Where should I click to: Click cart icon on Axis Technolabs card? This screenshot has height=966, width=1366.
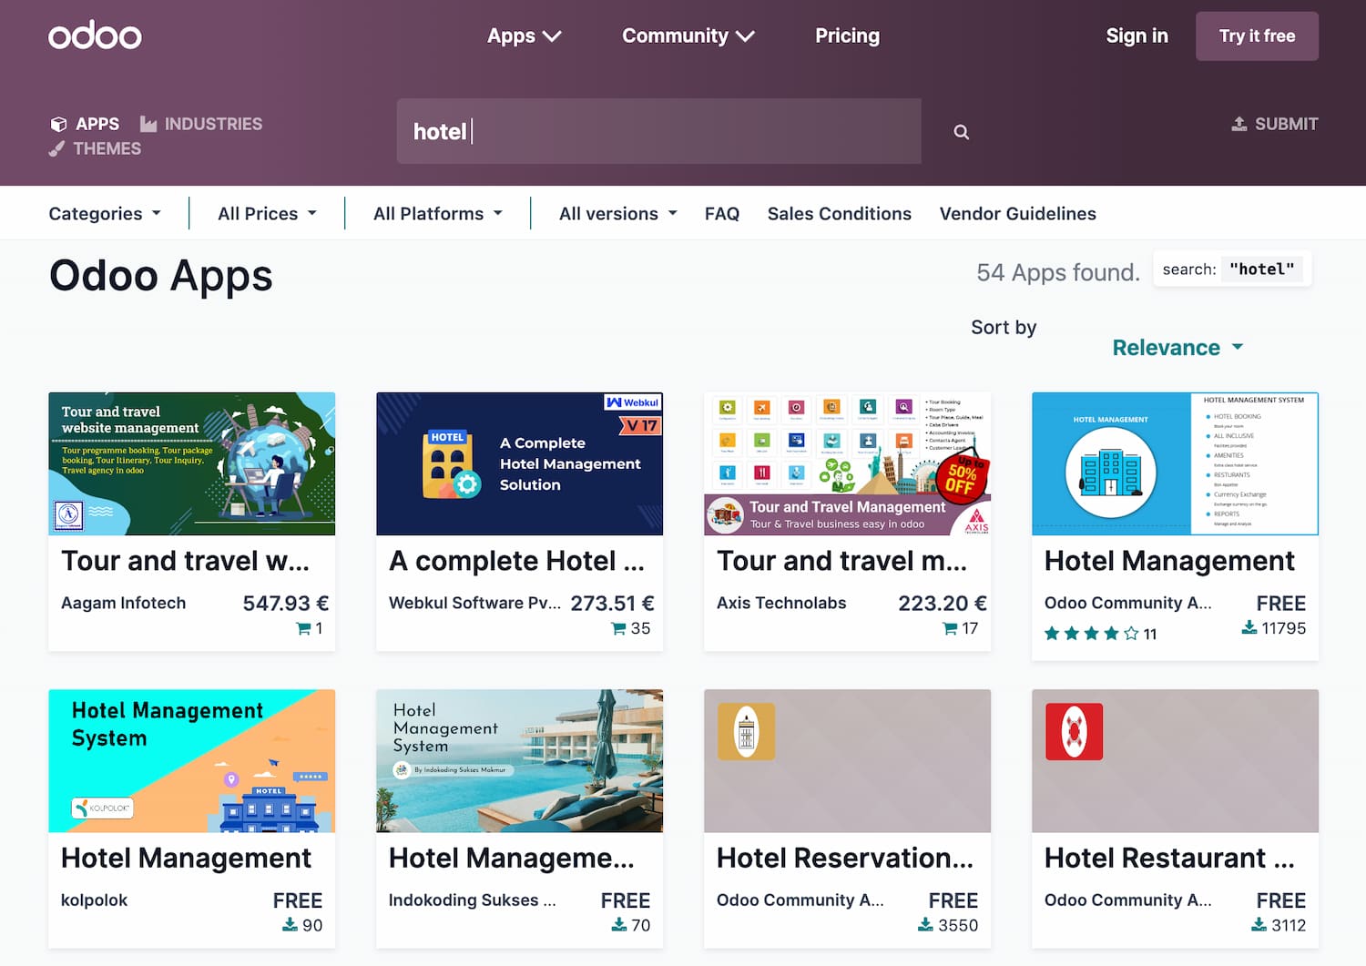coord(950,628)
